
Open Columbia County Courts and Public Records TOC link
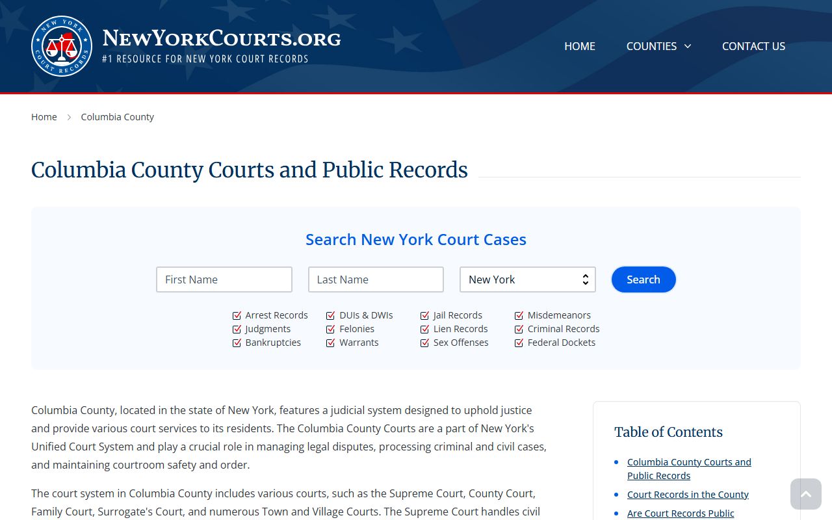689,469
